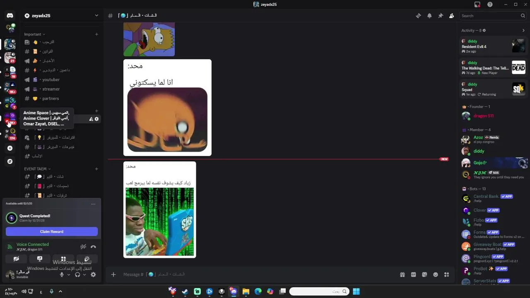Click Windows Start button
This screenshot has height=298, width=530.
pos(356,291)
